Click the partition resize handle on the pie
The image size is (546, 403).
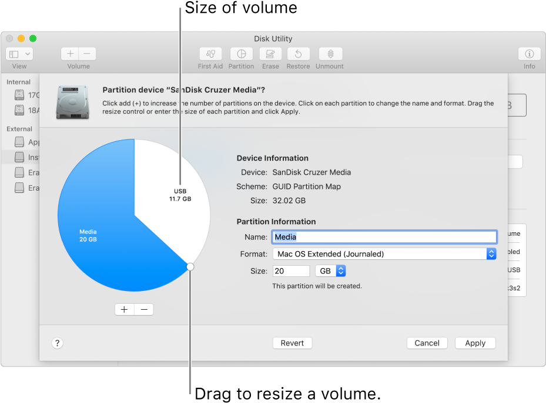click(190, 266)
